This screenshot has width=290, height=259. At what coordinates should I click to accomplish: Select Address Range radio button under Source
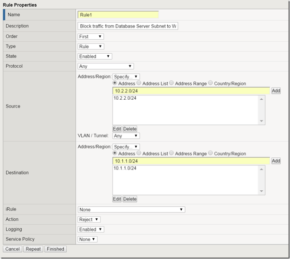(172, 84)
